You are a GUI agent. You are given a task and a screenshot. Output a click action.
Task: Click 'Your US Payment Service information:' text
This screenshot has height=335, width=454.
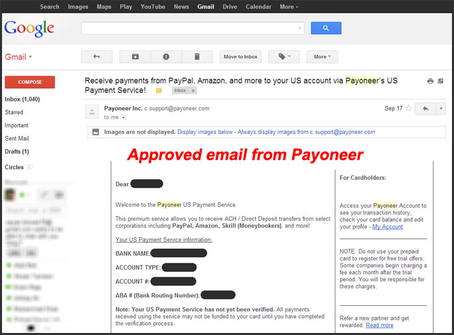point(164,240)
